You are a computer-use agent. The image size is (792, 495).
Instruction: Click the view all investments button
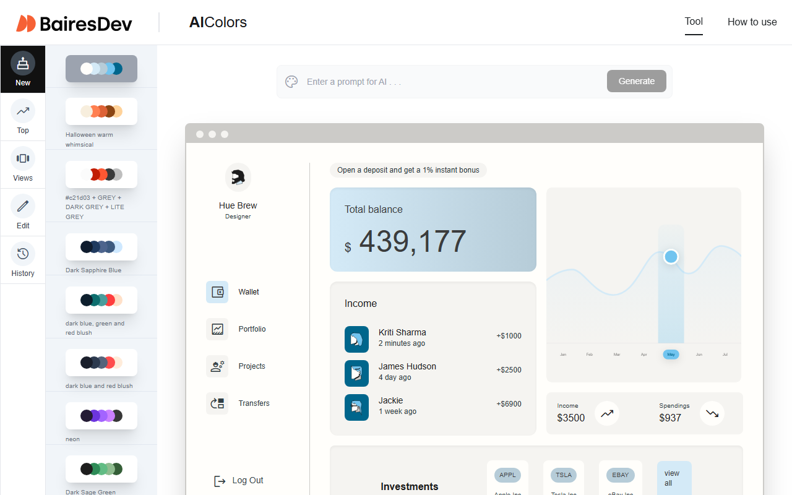(x=674, y=478)
